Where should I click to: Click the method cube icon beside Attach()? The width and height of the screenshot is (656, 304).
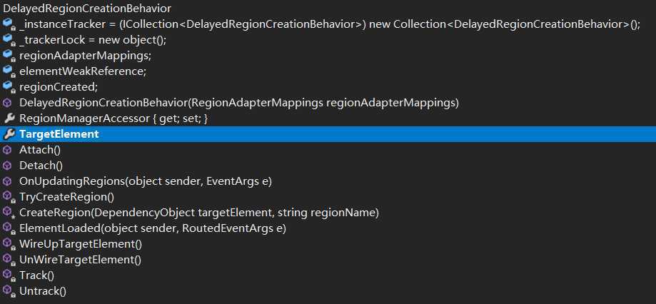pyautogui.click(x=7, y=150)
